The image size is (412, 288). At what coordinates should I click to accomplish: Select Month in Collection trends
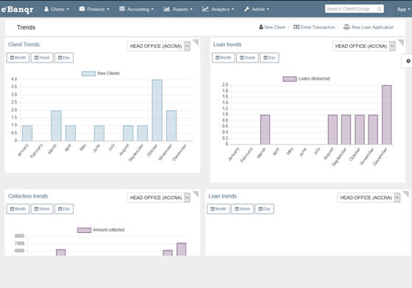tap(18, 209)
